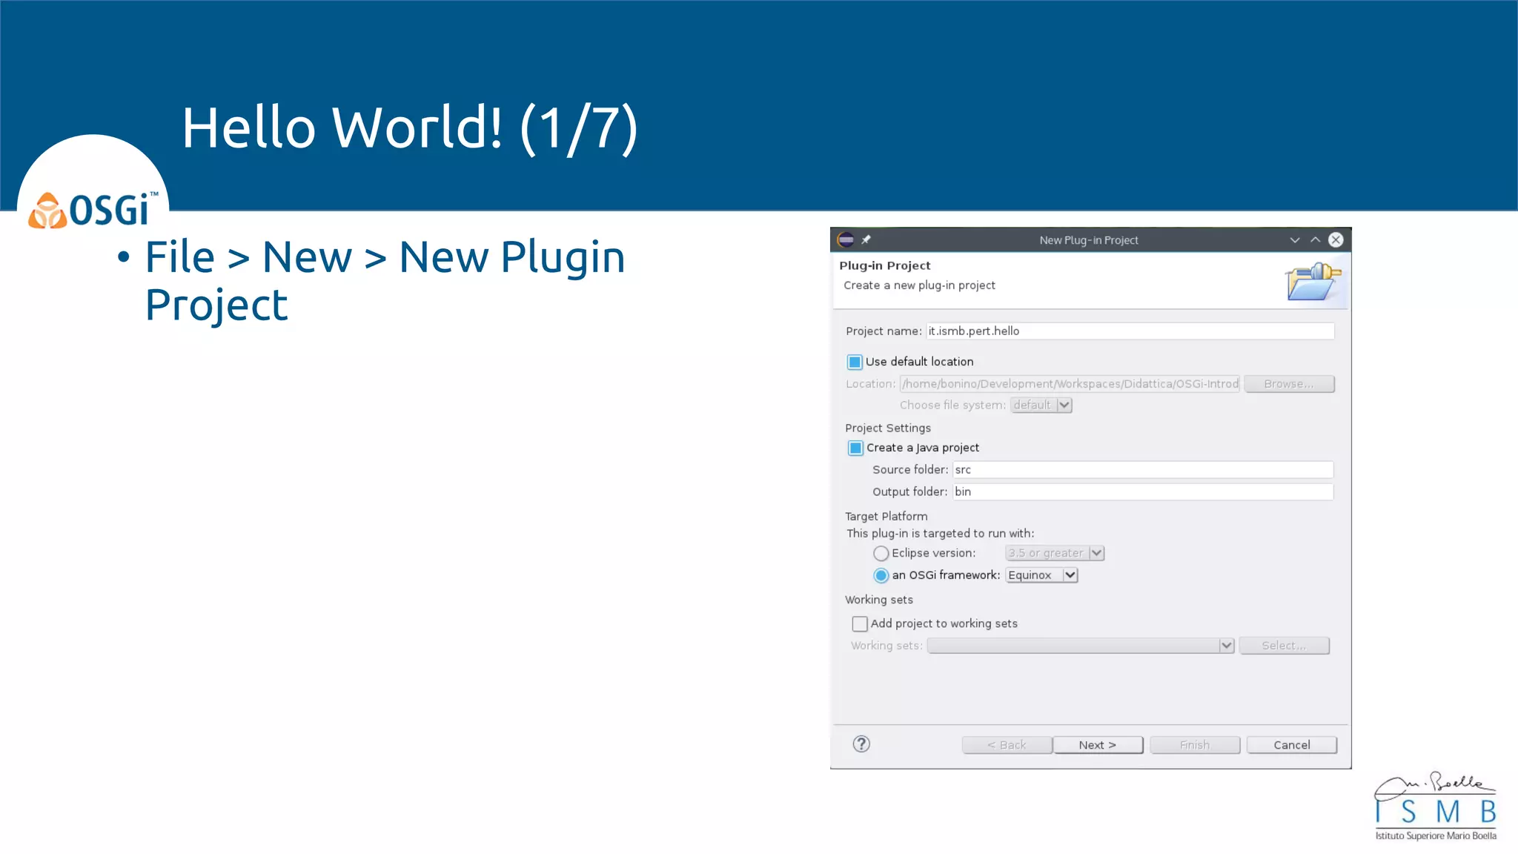
Task: Click the 'Working sets' section heading
Action: click(x=879, y=600)
